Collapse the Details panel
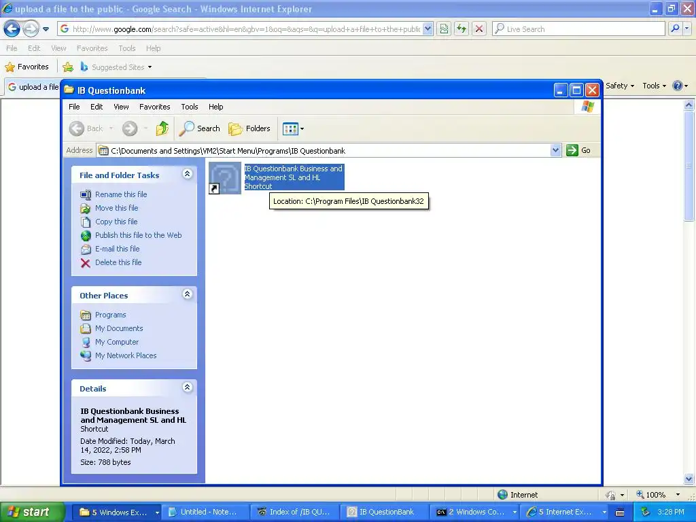 [188, 387]
